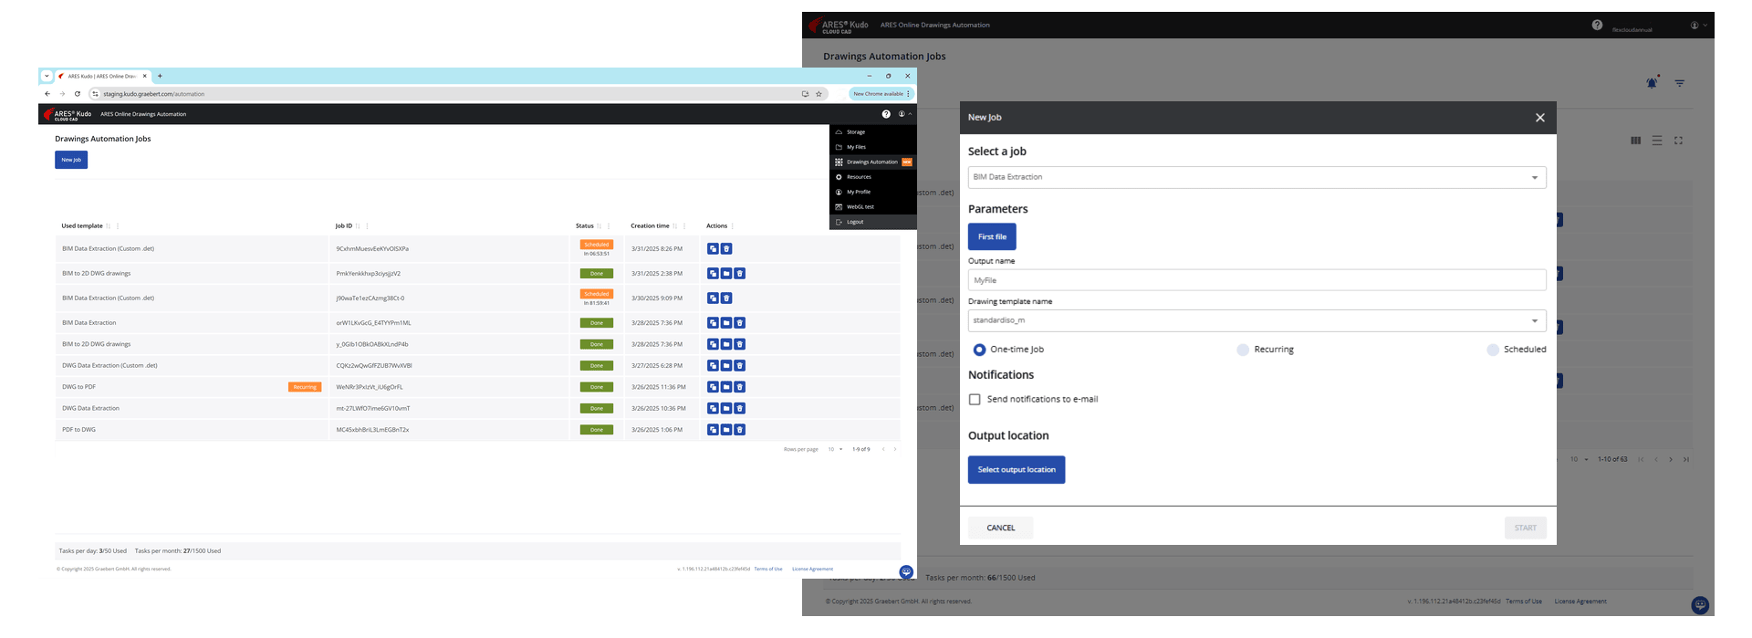Open folder for recurring DWG to PDF job

pyautogui.click(x=726, y=387)
